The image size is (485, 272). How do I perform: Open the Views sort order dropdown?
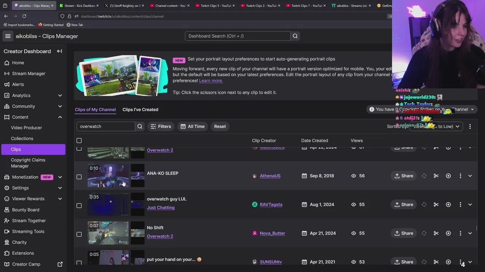pyautogui.click(x=436, y=127)
